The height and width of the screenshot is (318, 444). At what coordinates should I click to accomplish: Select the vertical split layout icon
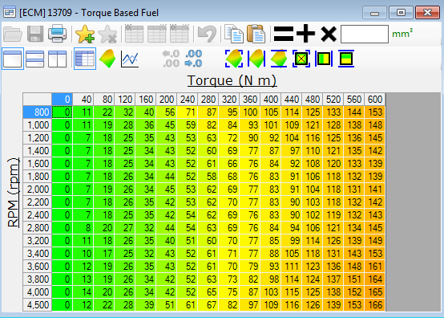tap(57, 59)
